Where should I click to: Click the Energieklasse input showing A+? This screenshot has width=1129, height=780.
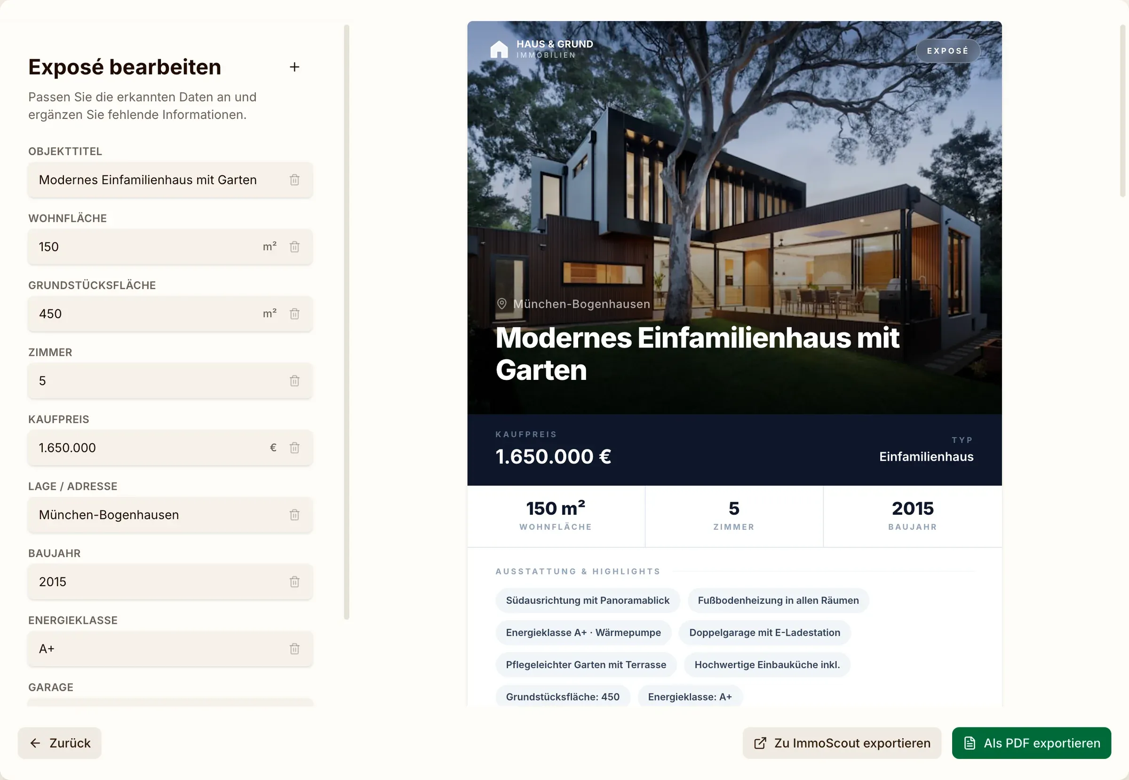tap(170, 648)
